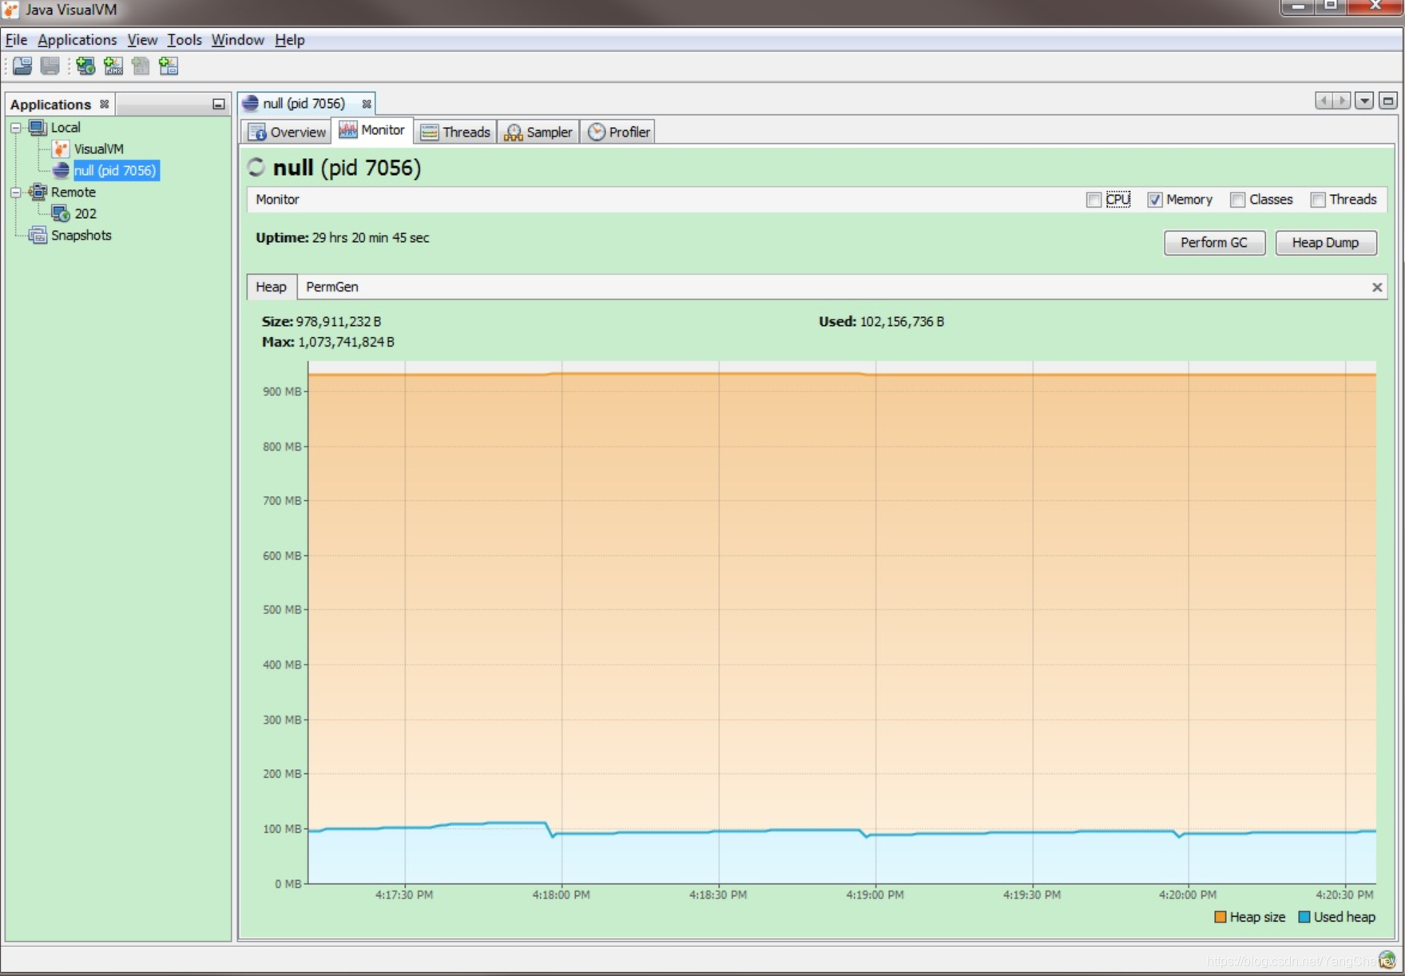Maximize the editor window area
This screenshot has height=976, width=1405.
1388,101
